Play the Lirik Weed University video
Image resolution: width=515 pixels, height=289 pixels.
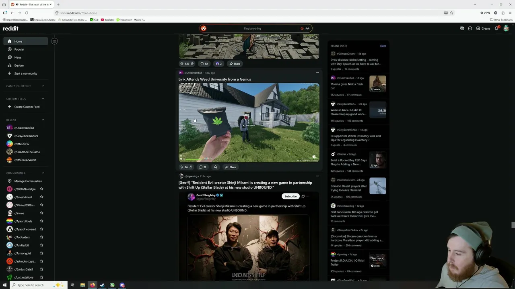click(249, 122)
